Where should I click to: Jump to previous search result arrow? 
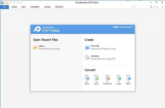coord(155,7)
